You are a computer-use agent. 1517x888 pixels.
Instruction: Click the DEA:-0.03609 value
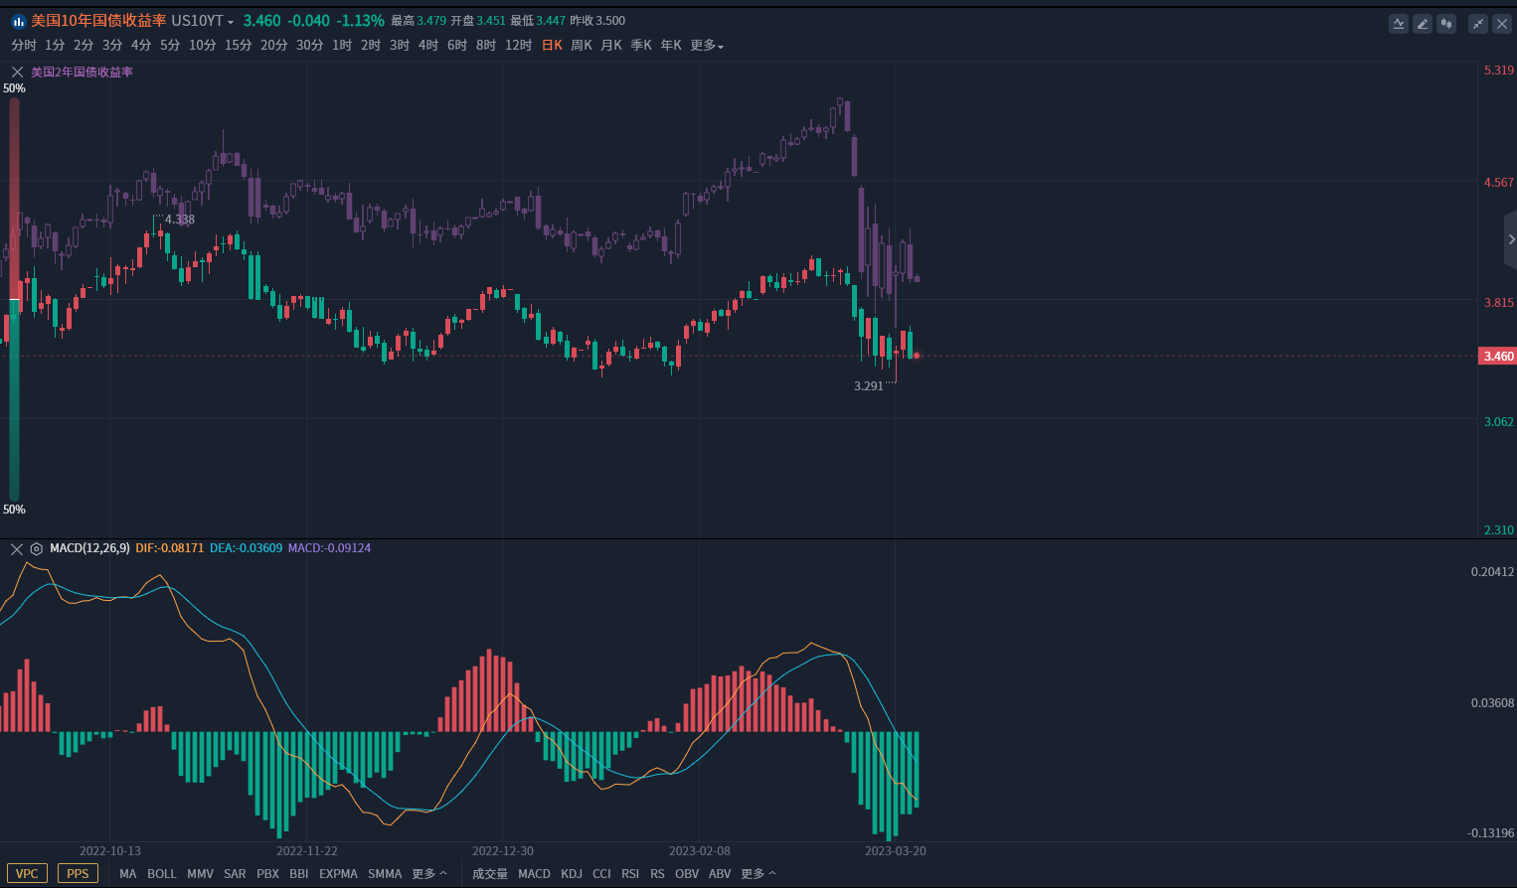246,548
